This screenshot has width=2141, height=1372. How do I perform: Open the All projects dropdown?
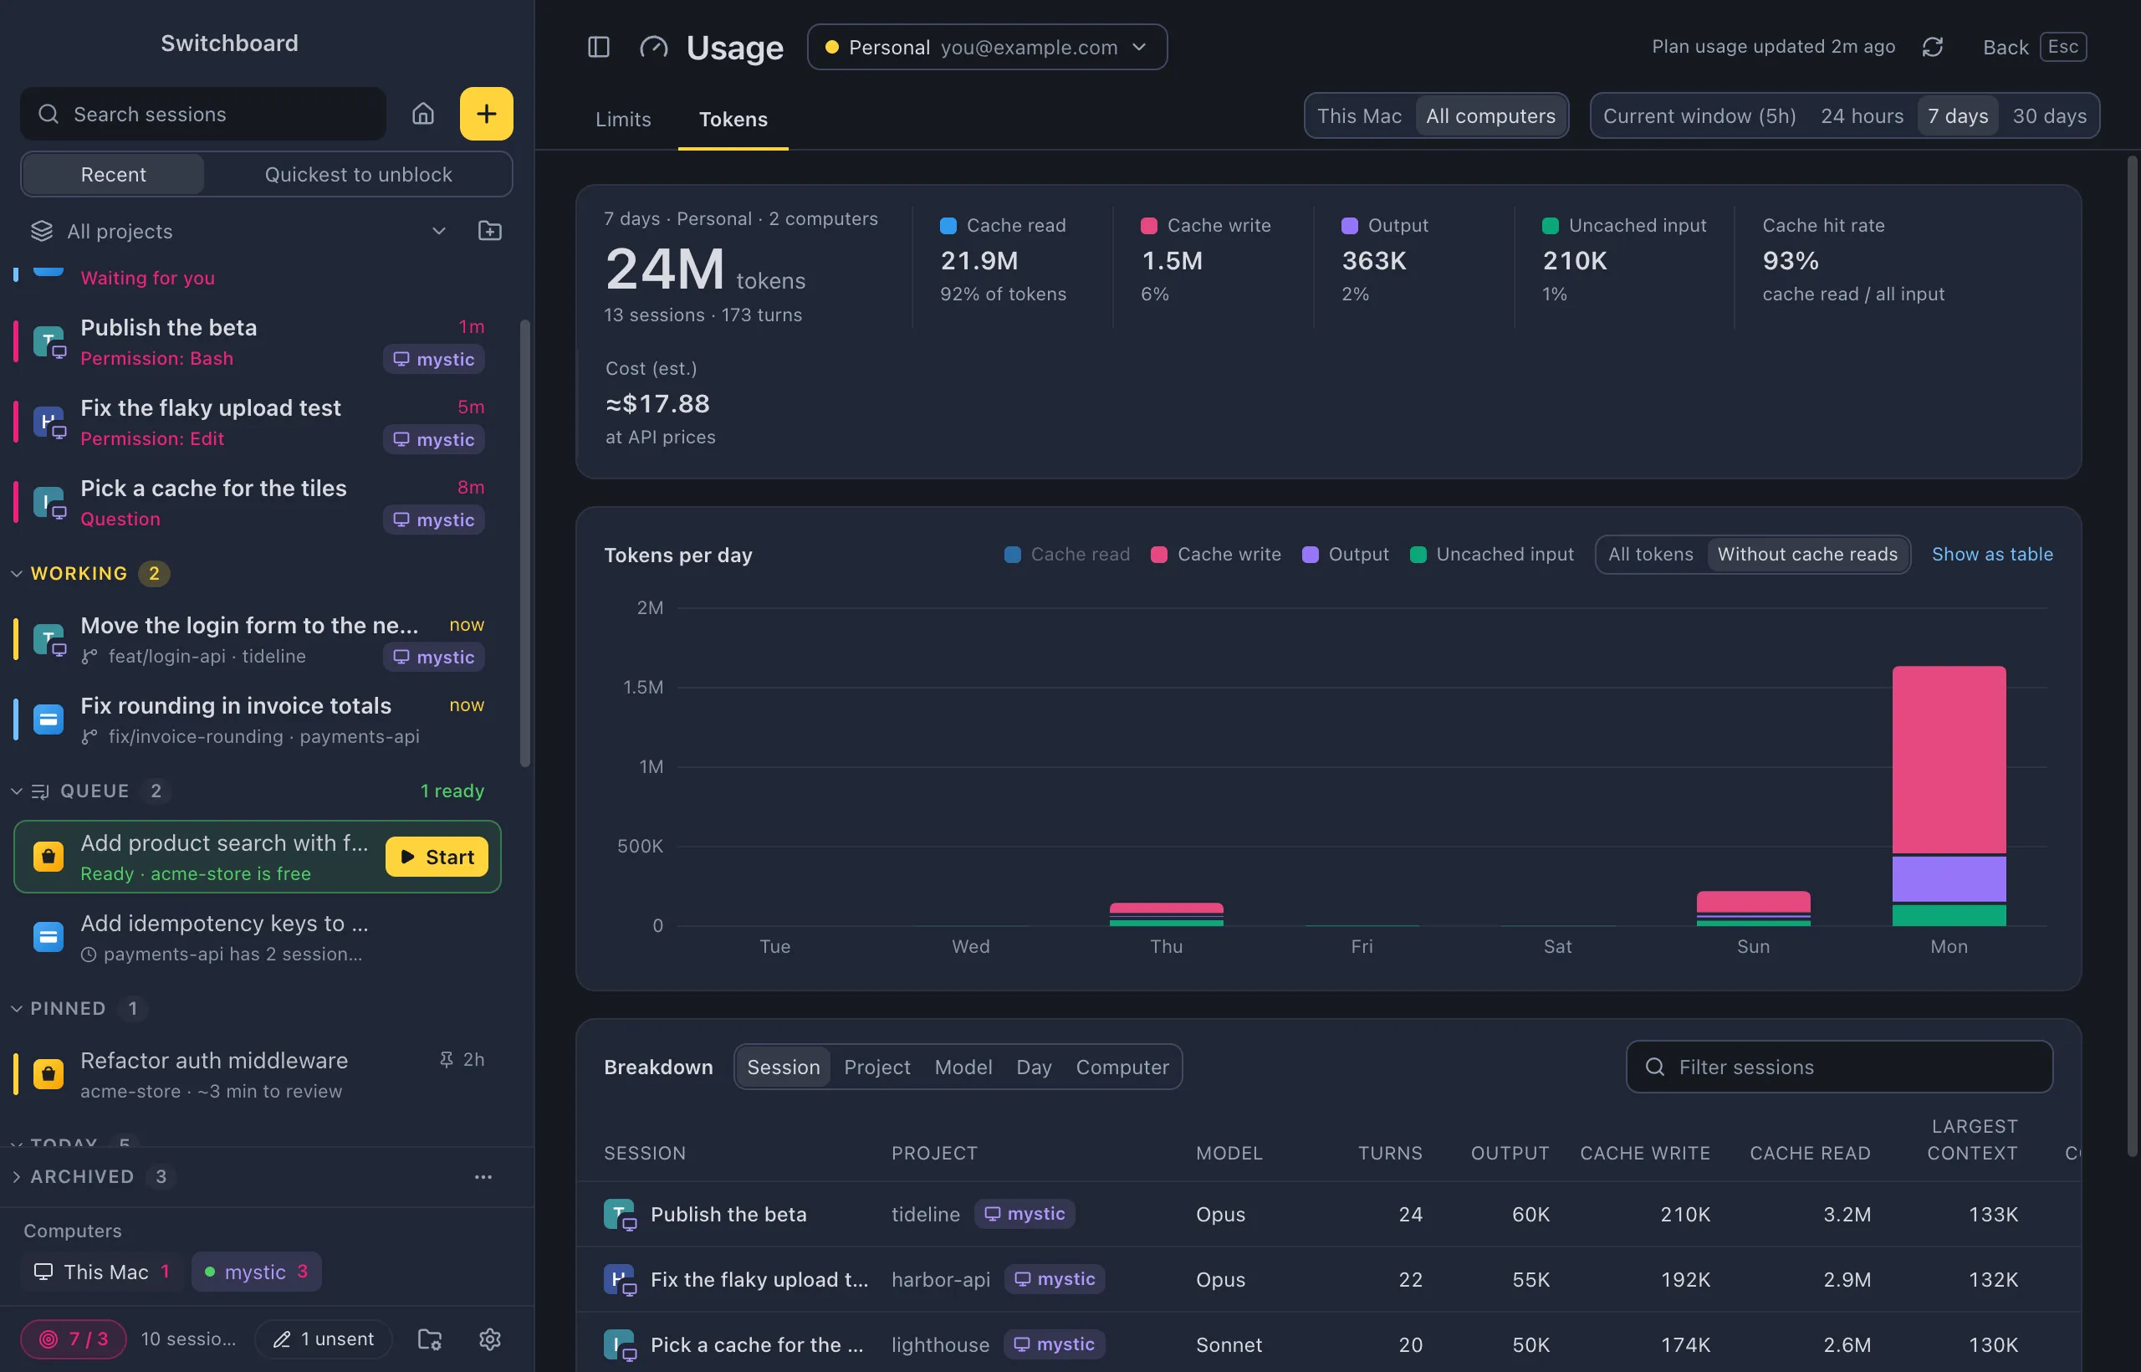tap(238, 232)
